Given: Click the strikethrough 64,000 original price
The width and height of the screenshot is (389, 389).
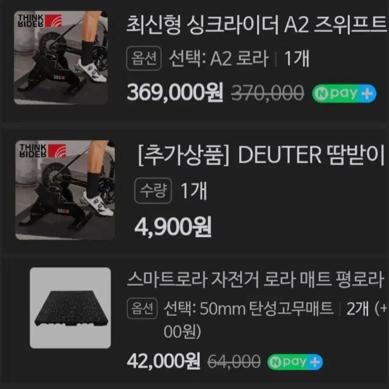Looking at the screenshot, I should pos(234,361).
